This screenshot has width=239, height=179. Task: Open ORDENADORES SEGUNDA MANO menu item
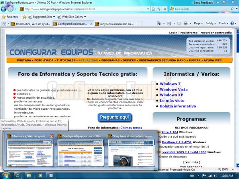coord(162,60)
